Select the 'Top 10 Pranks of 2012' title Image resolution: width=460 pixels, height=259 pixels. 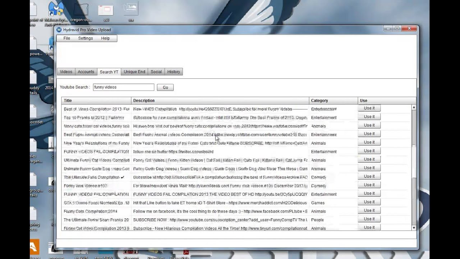94,118
